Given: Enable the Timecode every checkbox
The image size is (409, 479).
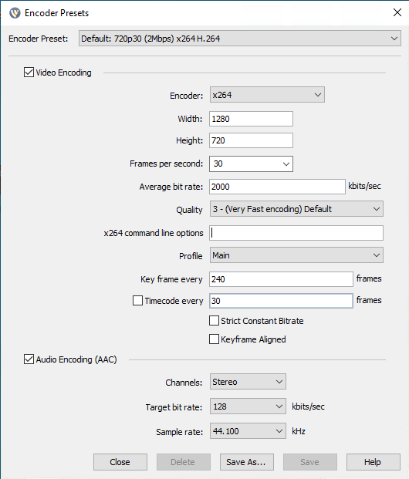Looking at the screenshot, I should click(137, 301).
